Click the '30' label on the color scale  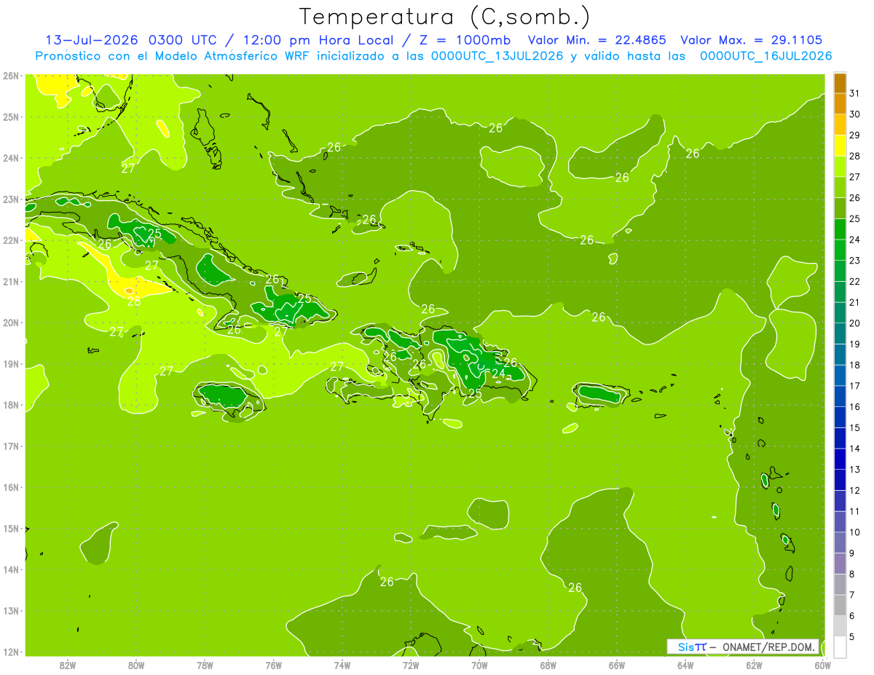click(855, 114)
